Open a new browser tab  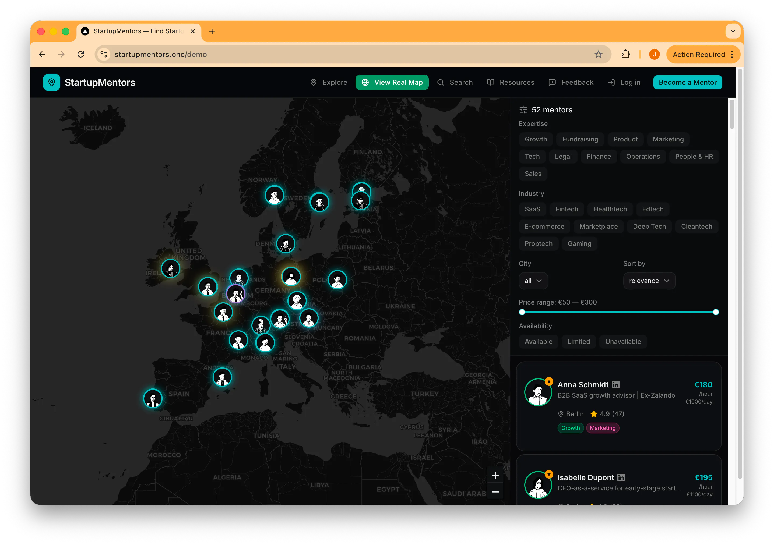212,31
